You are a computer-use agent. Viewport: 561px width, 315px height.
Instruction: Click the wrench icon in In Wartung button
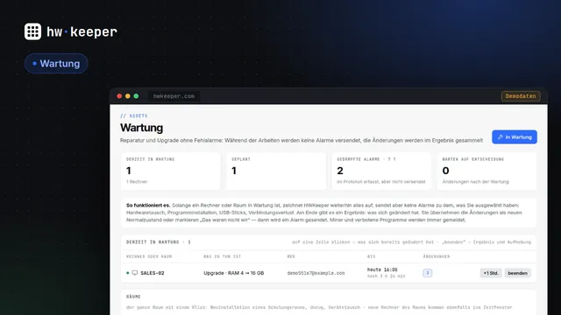(501, 137)
